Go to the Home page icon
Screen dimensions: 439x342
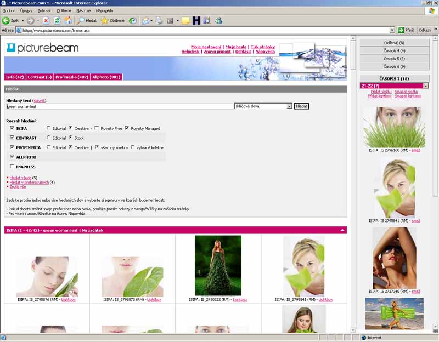pos(68,20)
